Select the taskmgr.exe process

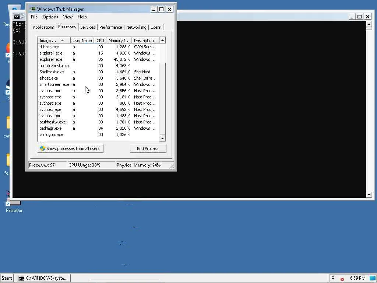click(x=98, y=128)
